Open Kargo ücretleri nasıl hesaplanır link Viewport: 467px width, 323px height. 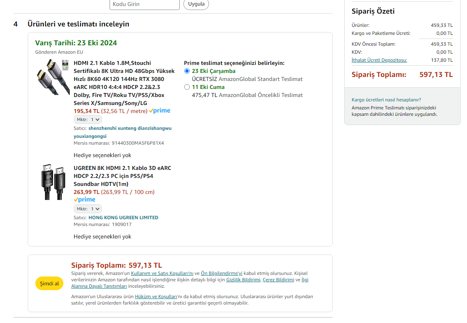coord(386,100)
